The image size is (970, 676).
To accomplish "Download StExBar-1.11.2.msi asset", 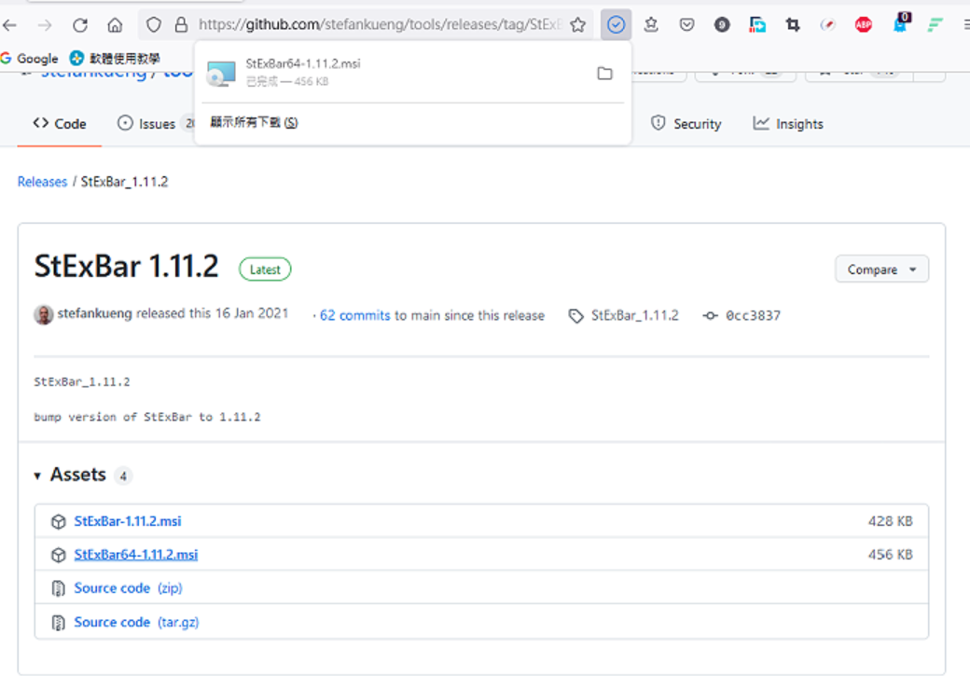I will click(x=128, y=521).
